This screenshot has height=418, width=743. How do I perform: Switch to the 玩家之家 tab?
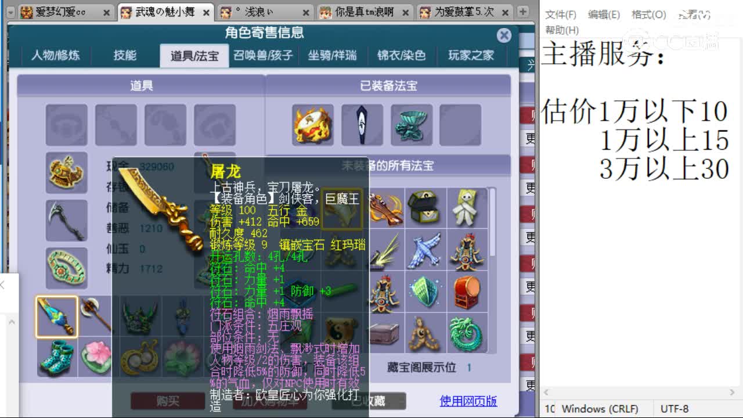[471, 56]
